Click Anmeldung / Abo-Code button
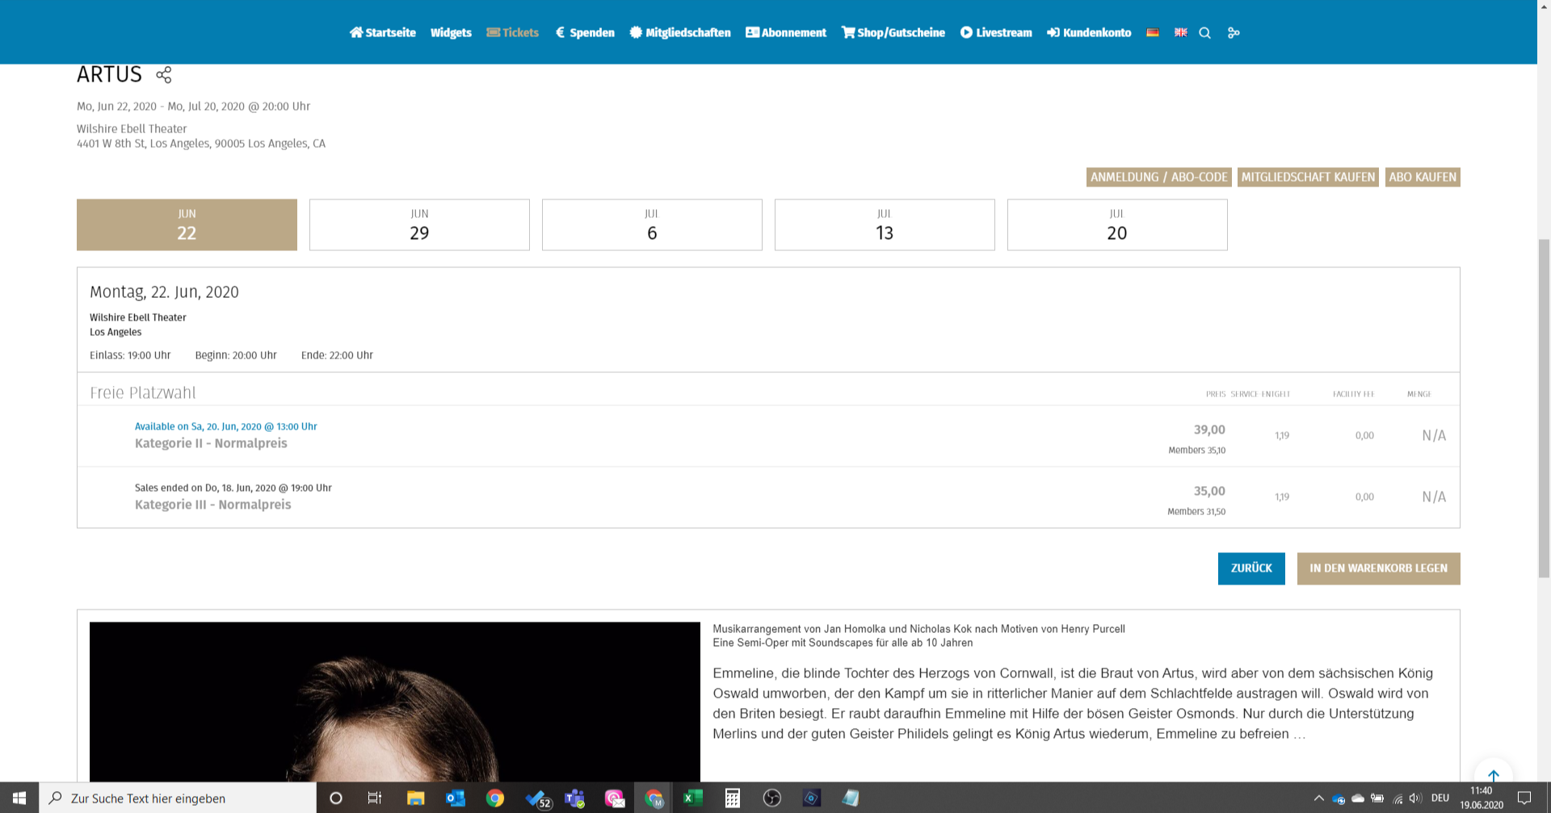The width and height of the screenshot is (1551, 813). tap(1158, 178)
